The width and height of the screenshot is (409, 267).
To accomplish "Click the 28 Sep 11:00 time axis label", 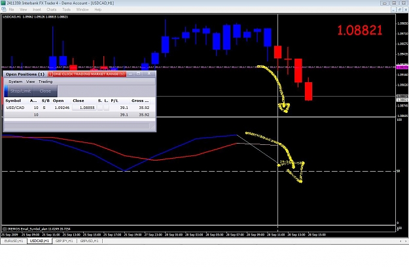I will [276, 235].
